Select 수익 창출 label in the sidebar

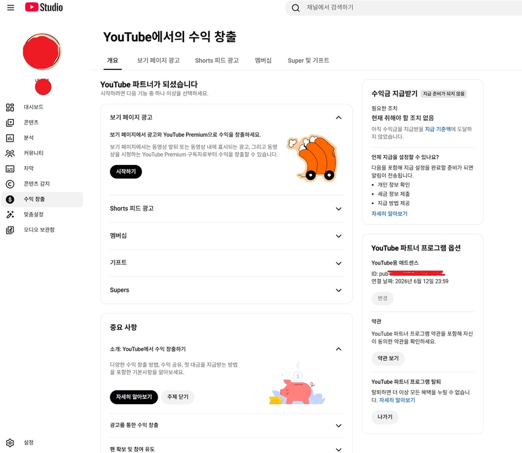point(34,199)
